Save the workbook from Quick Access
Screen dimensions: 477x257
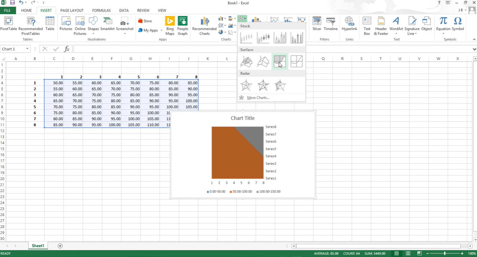(13, 3)
